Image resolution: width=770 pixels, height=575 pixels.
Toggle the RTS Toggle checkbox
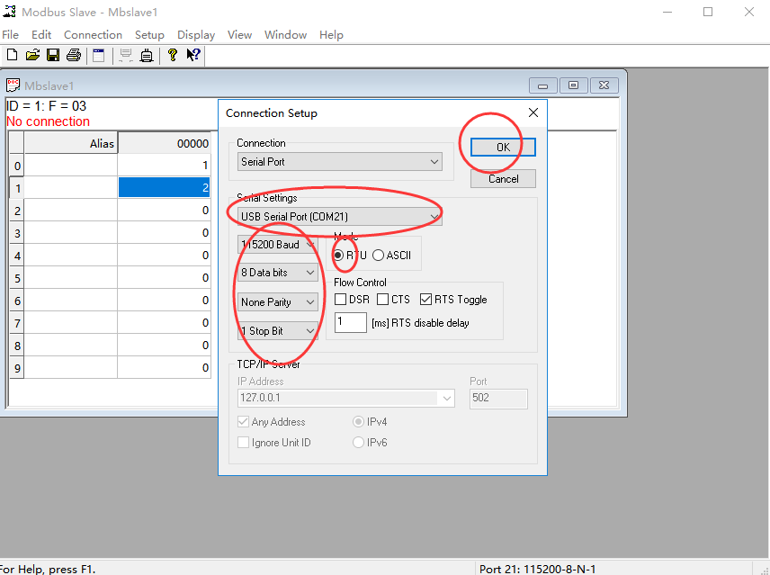click(426, 300)
